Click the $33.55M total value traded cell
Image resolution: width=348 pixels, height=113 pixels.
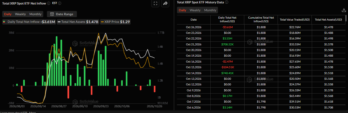pyautogui.click(x=295, y=44)
